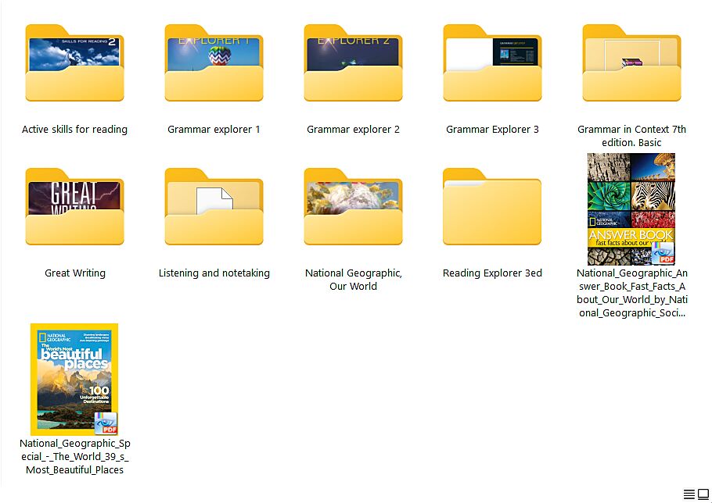Image resolution: width=712 pixels, height=503 pixels.
Task: Click the 'Active skills for reading' name text
Action: (x=74, y=130)
